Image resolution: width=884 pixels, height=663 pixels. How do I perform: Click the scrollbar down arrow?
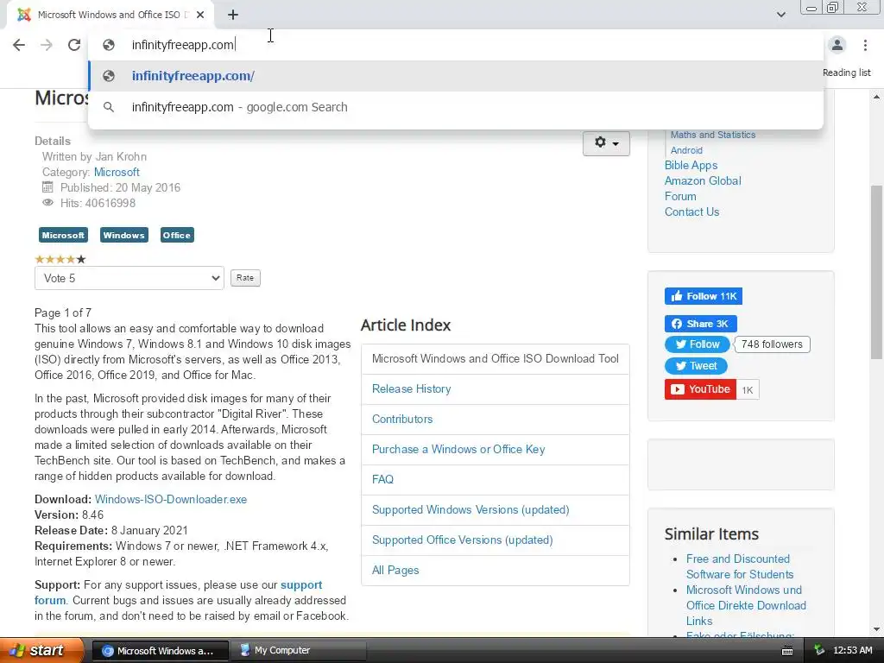pyautogui.click(x=876, y=629)
